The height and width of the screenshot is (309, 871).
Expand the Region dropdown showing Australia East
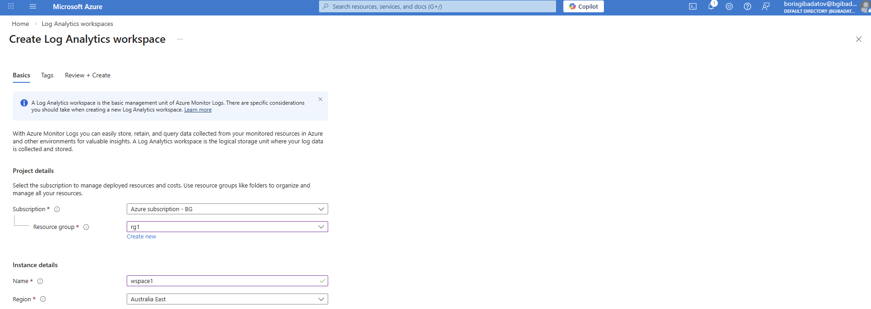tap(227, 299)
